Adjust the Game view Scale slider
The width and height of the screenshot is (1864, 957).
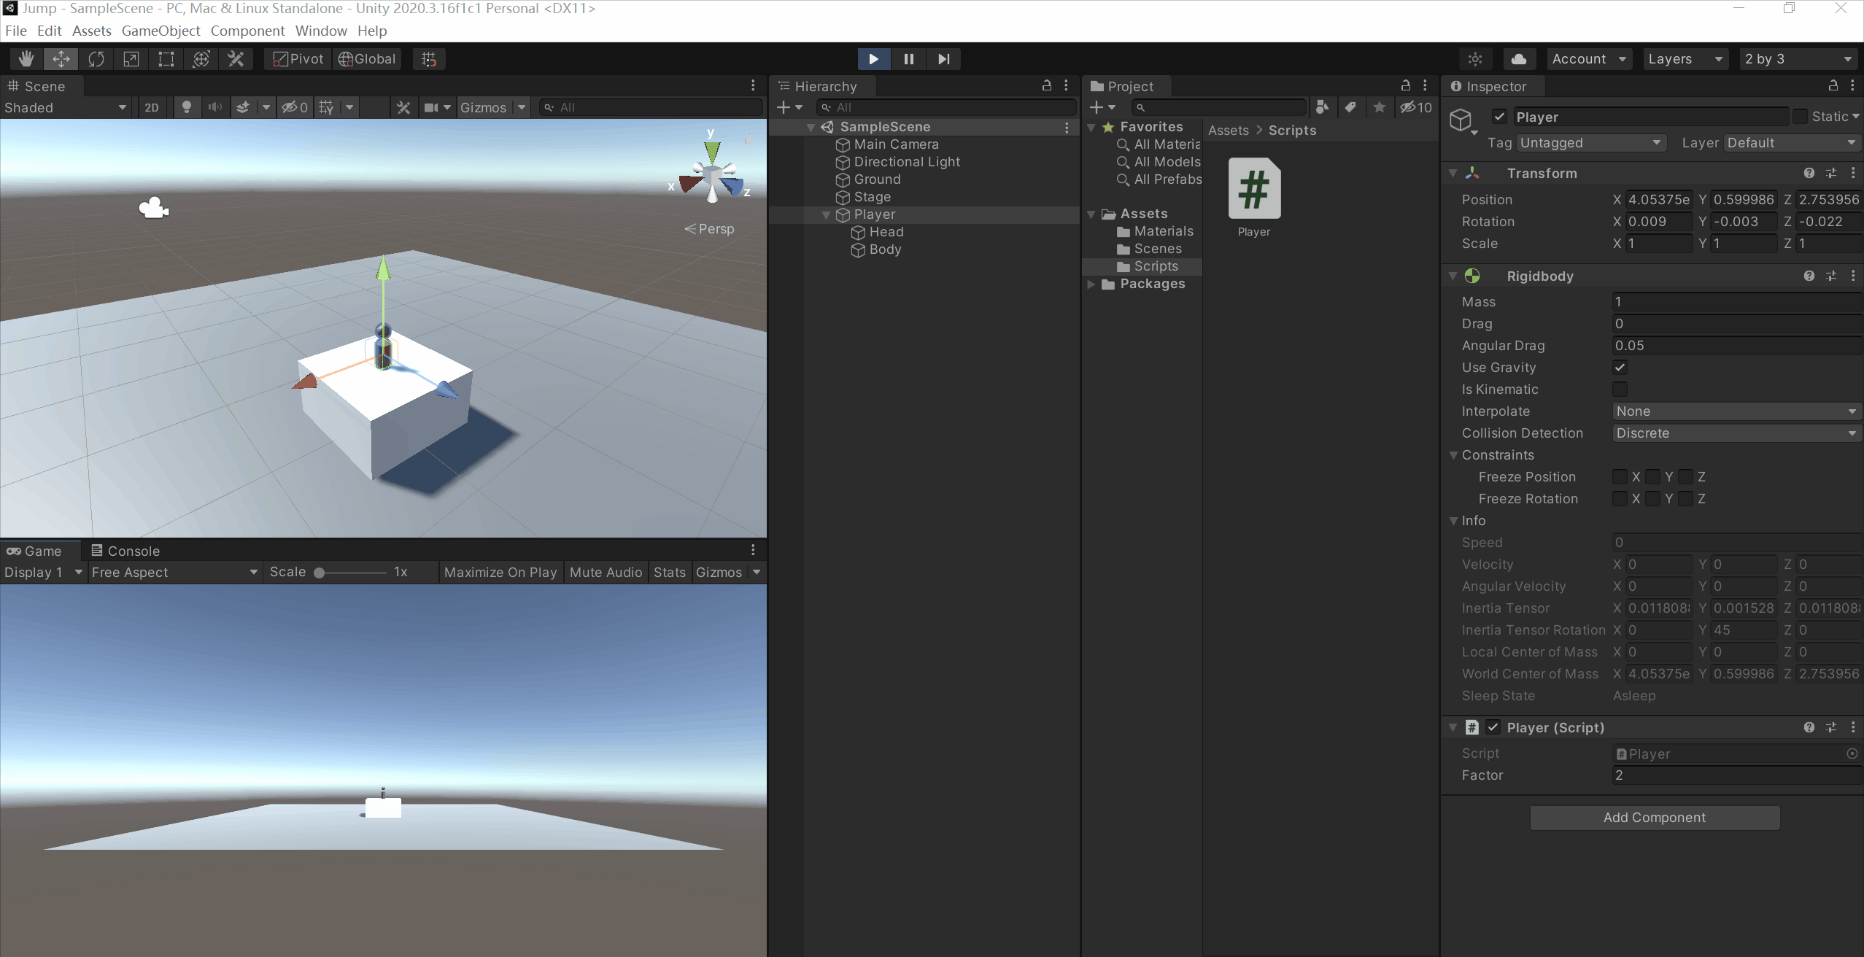click(x=320, y=573)
